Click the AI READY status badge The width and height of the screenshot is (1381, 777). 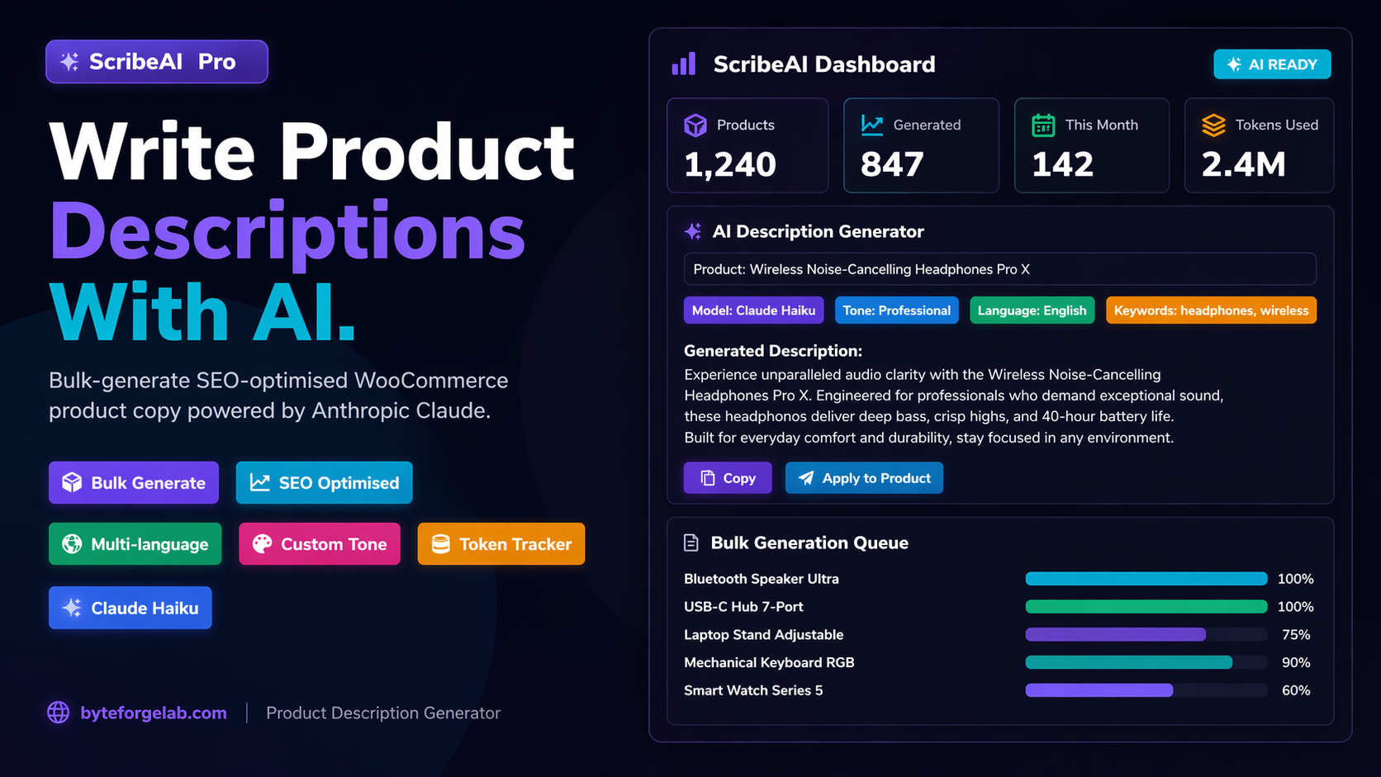[1272, 64]
